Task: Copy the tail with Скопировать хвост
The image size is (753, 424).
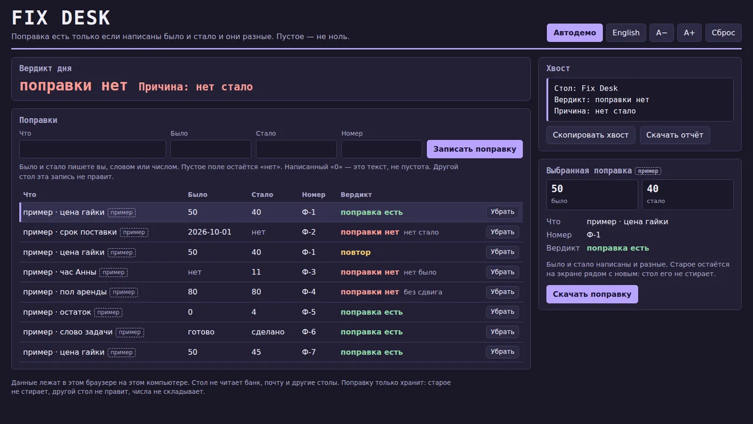Action: pos(591,135)
